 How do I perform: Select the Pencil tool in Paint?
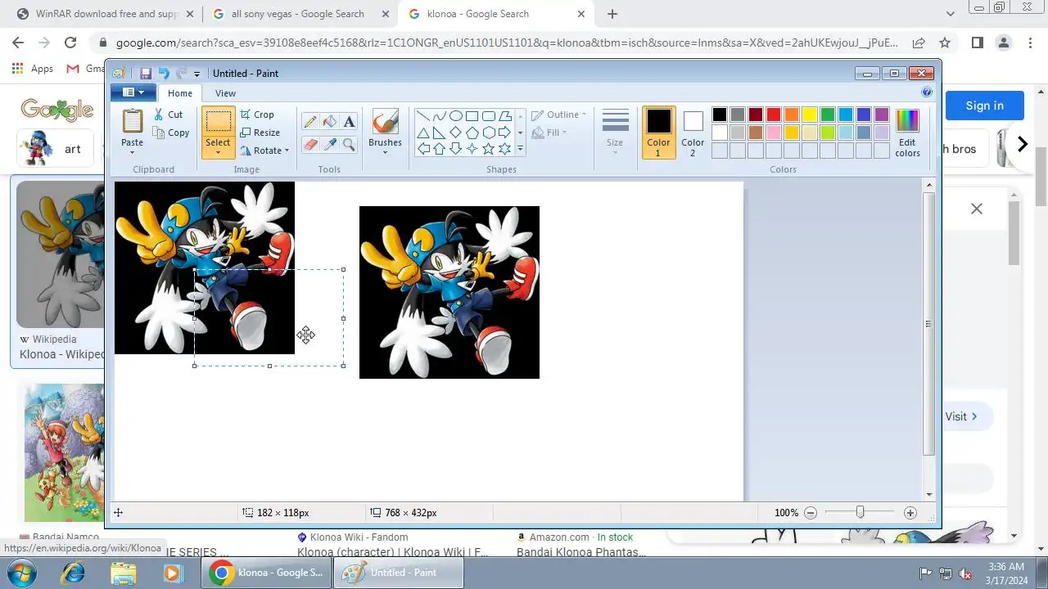click(x=309, y=122)
